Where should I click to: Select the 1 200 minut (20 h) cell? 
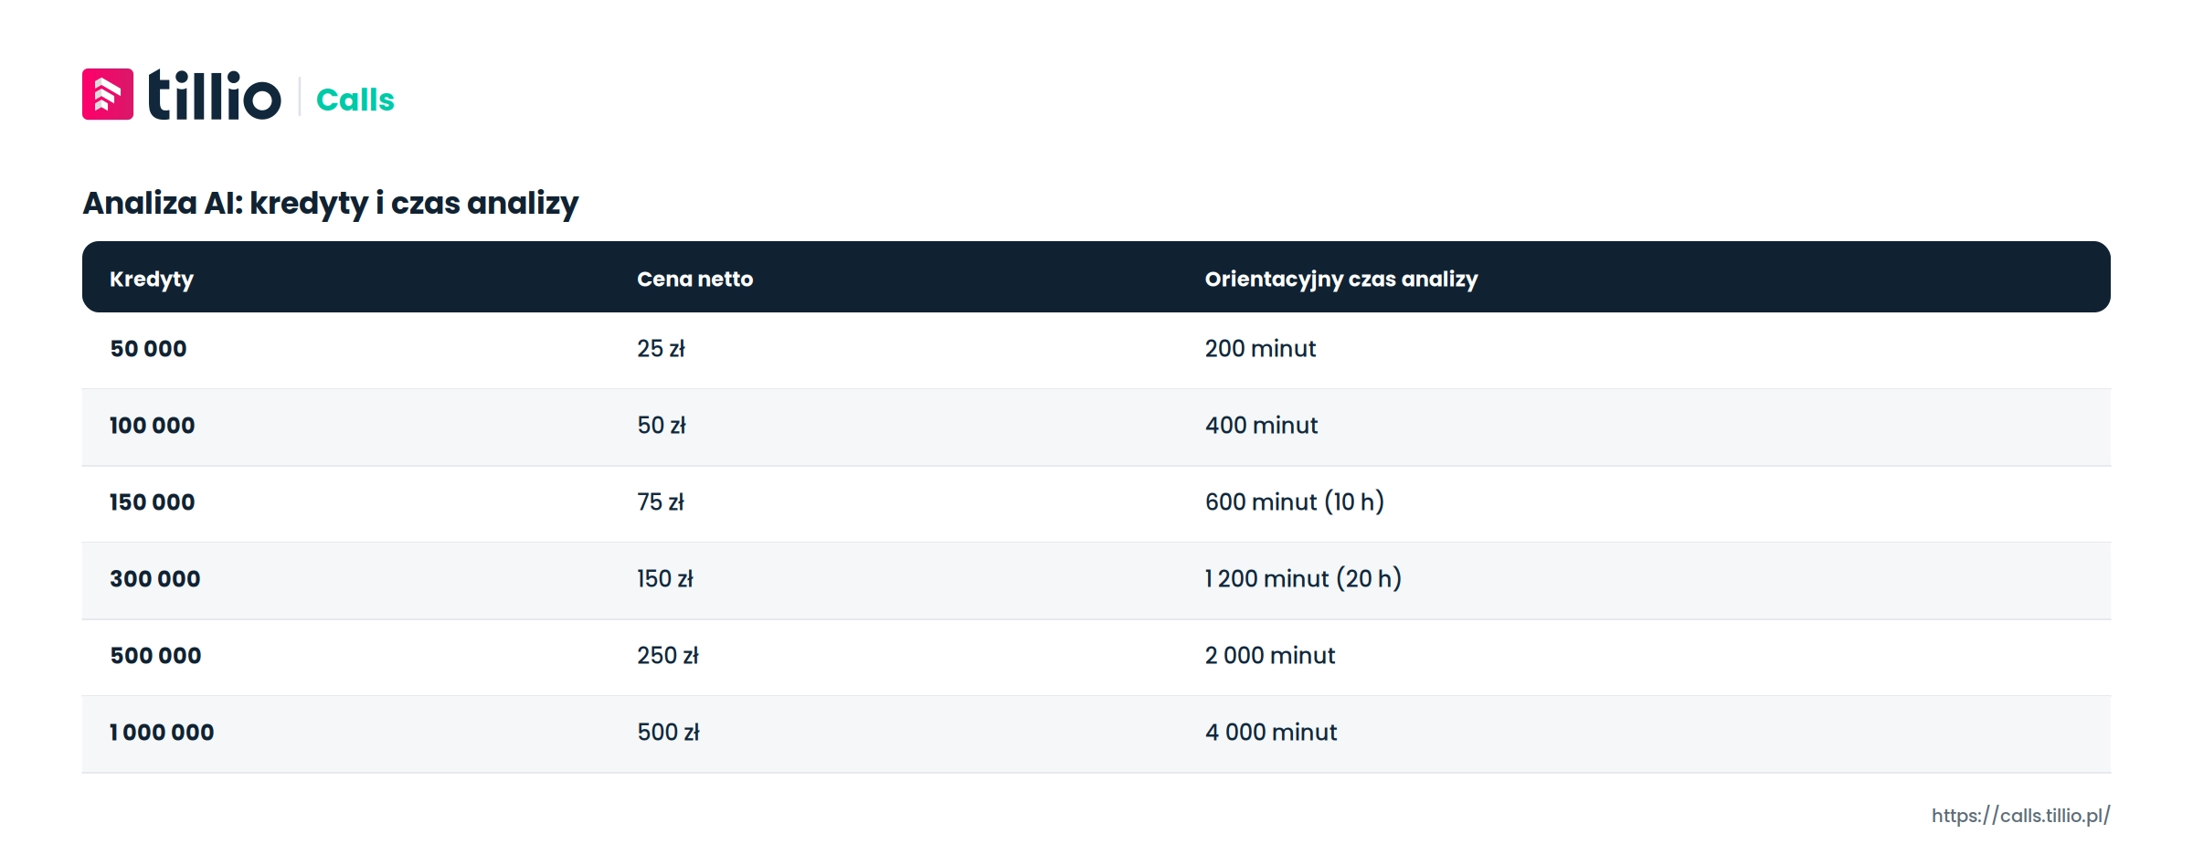pyautogui.click(x=1303, y=579)
